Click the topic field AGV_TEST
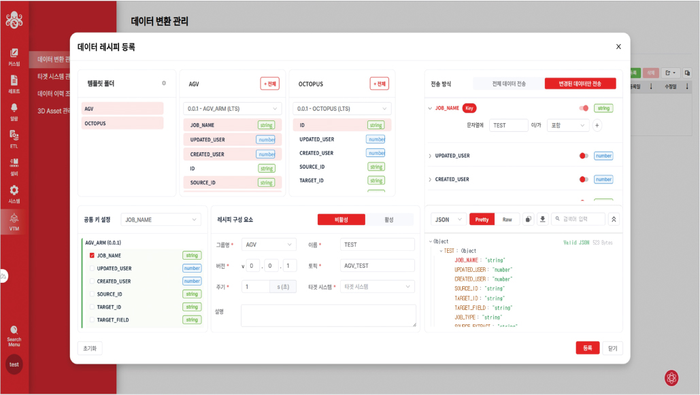700x395 pixels. (x=378, y=266)
